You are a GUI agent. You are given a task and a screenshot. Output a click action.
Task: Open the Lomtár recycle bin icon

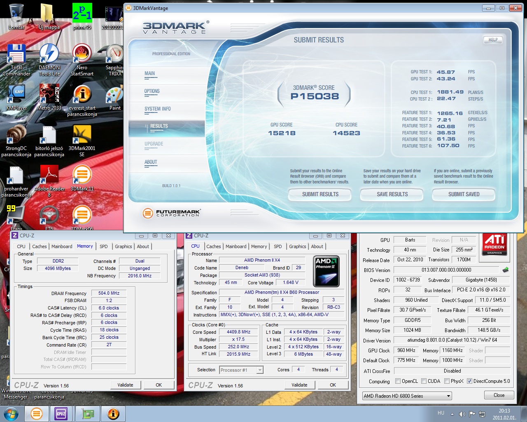coord(16,16)
